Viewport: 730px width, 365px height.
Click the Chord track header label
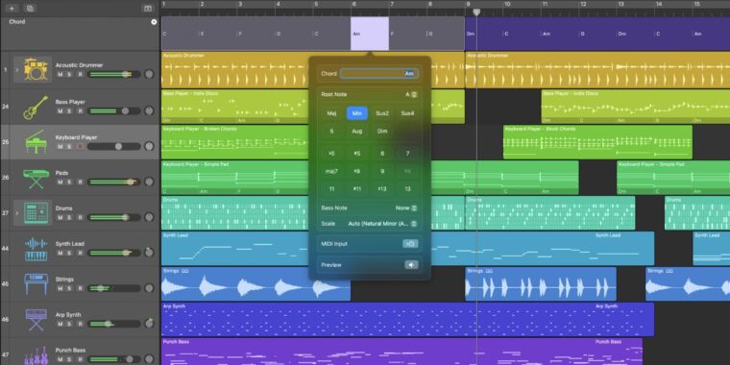[17, 22]
